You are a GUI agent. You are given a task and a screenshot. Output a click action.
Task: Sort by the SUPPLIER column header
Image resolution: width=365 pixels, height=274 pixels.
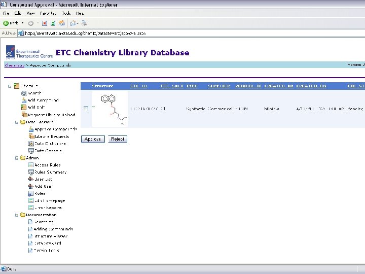219,86
